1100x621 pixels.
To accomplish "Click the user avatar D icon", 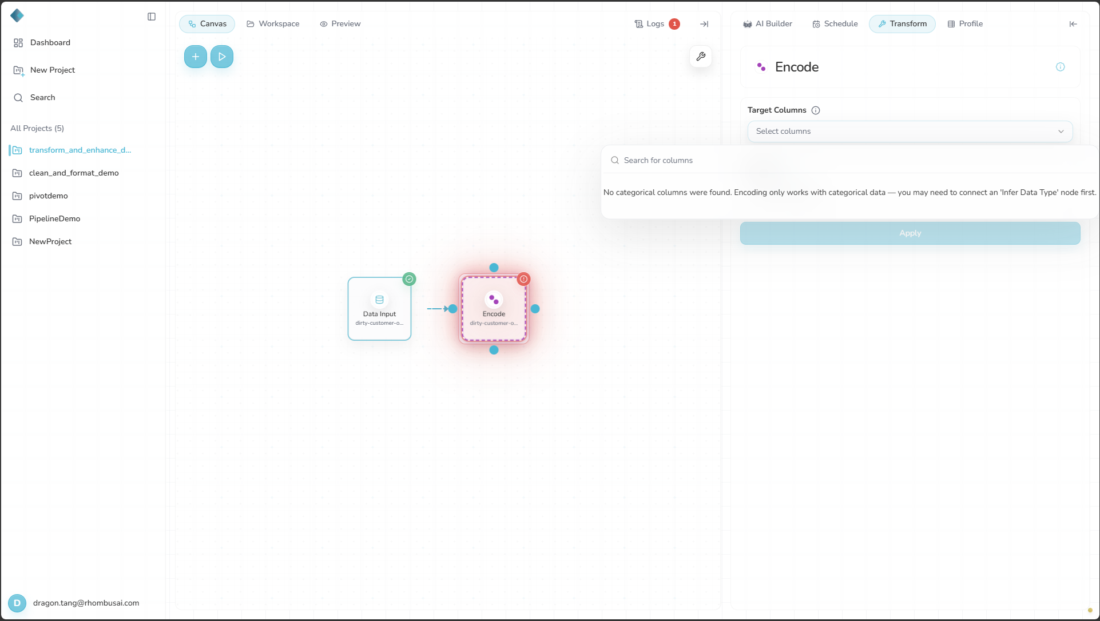I will [17, 603].
